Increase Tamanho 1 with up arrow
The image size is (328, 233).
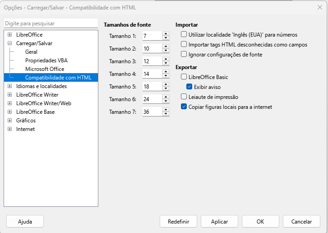pos(166,34)
